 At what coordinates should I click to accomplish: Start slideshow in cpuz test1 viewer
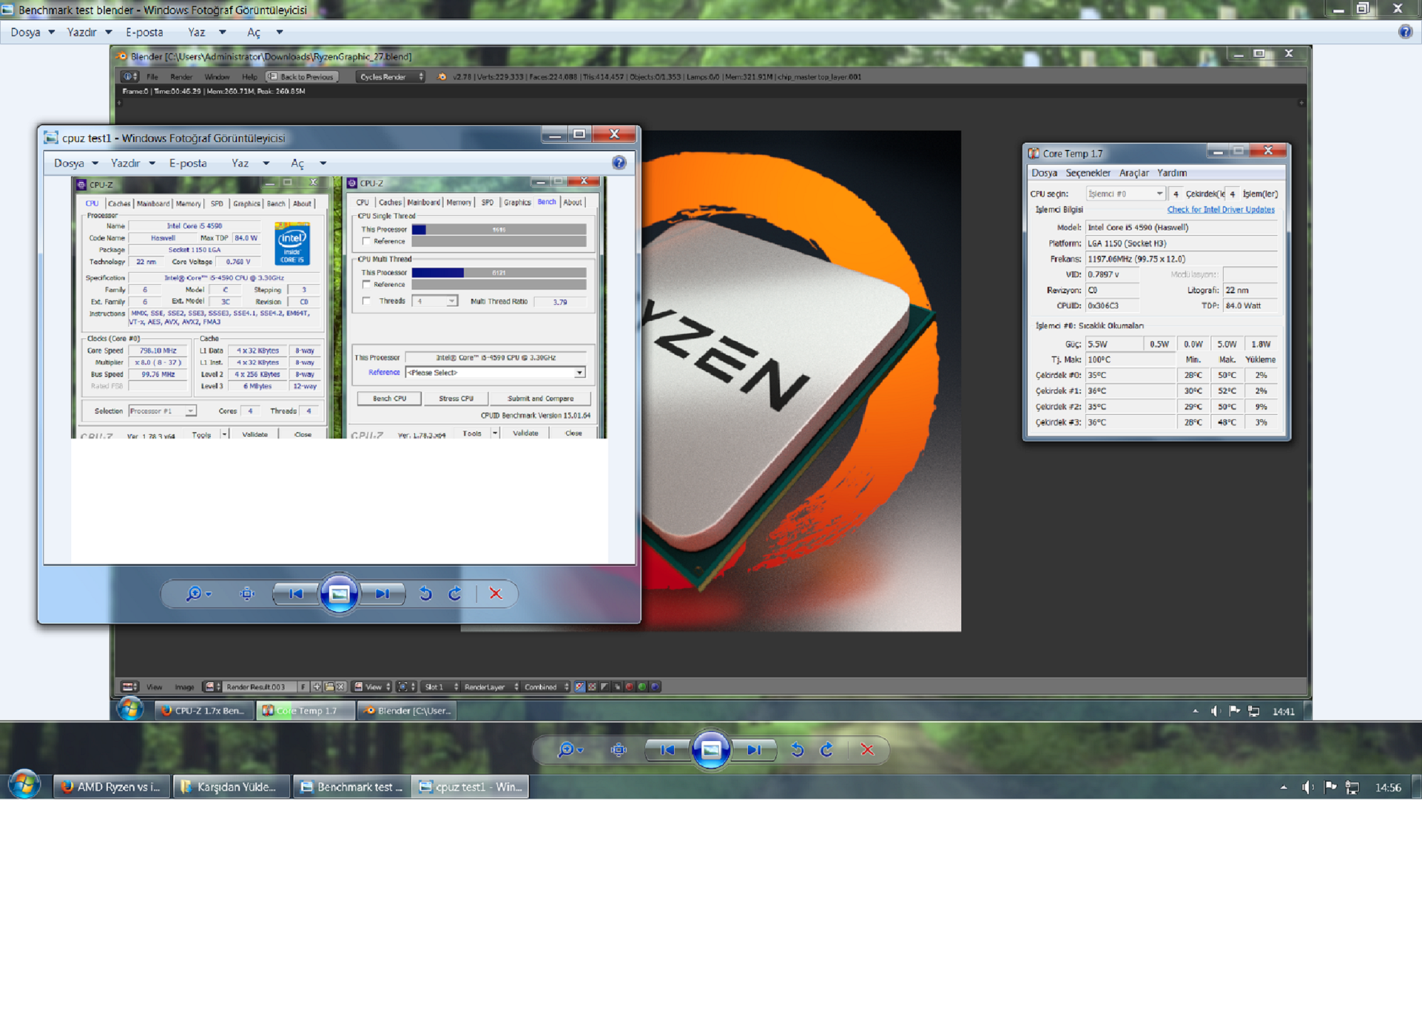[x=339, y=594]
